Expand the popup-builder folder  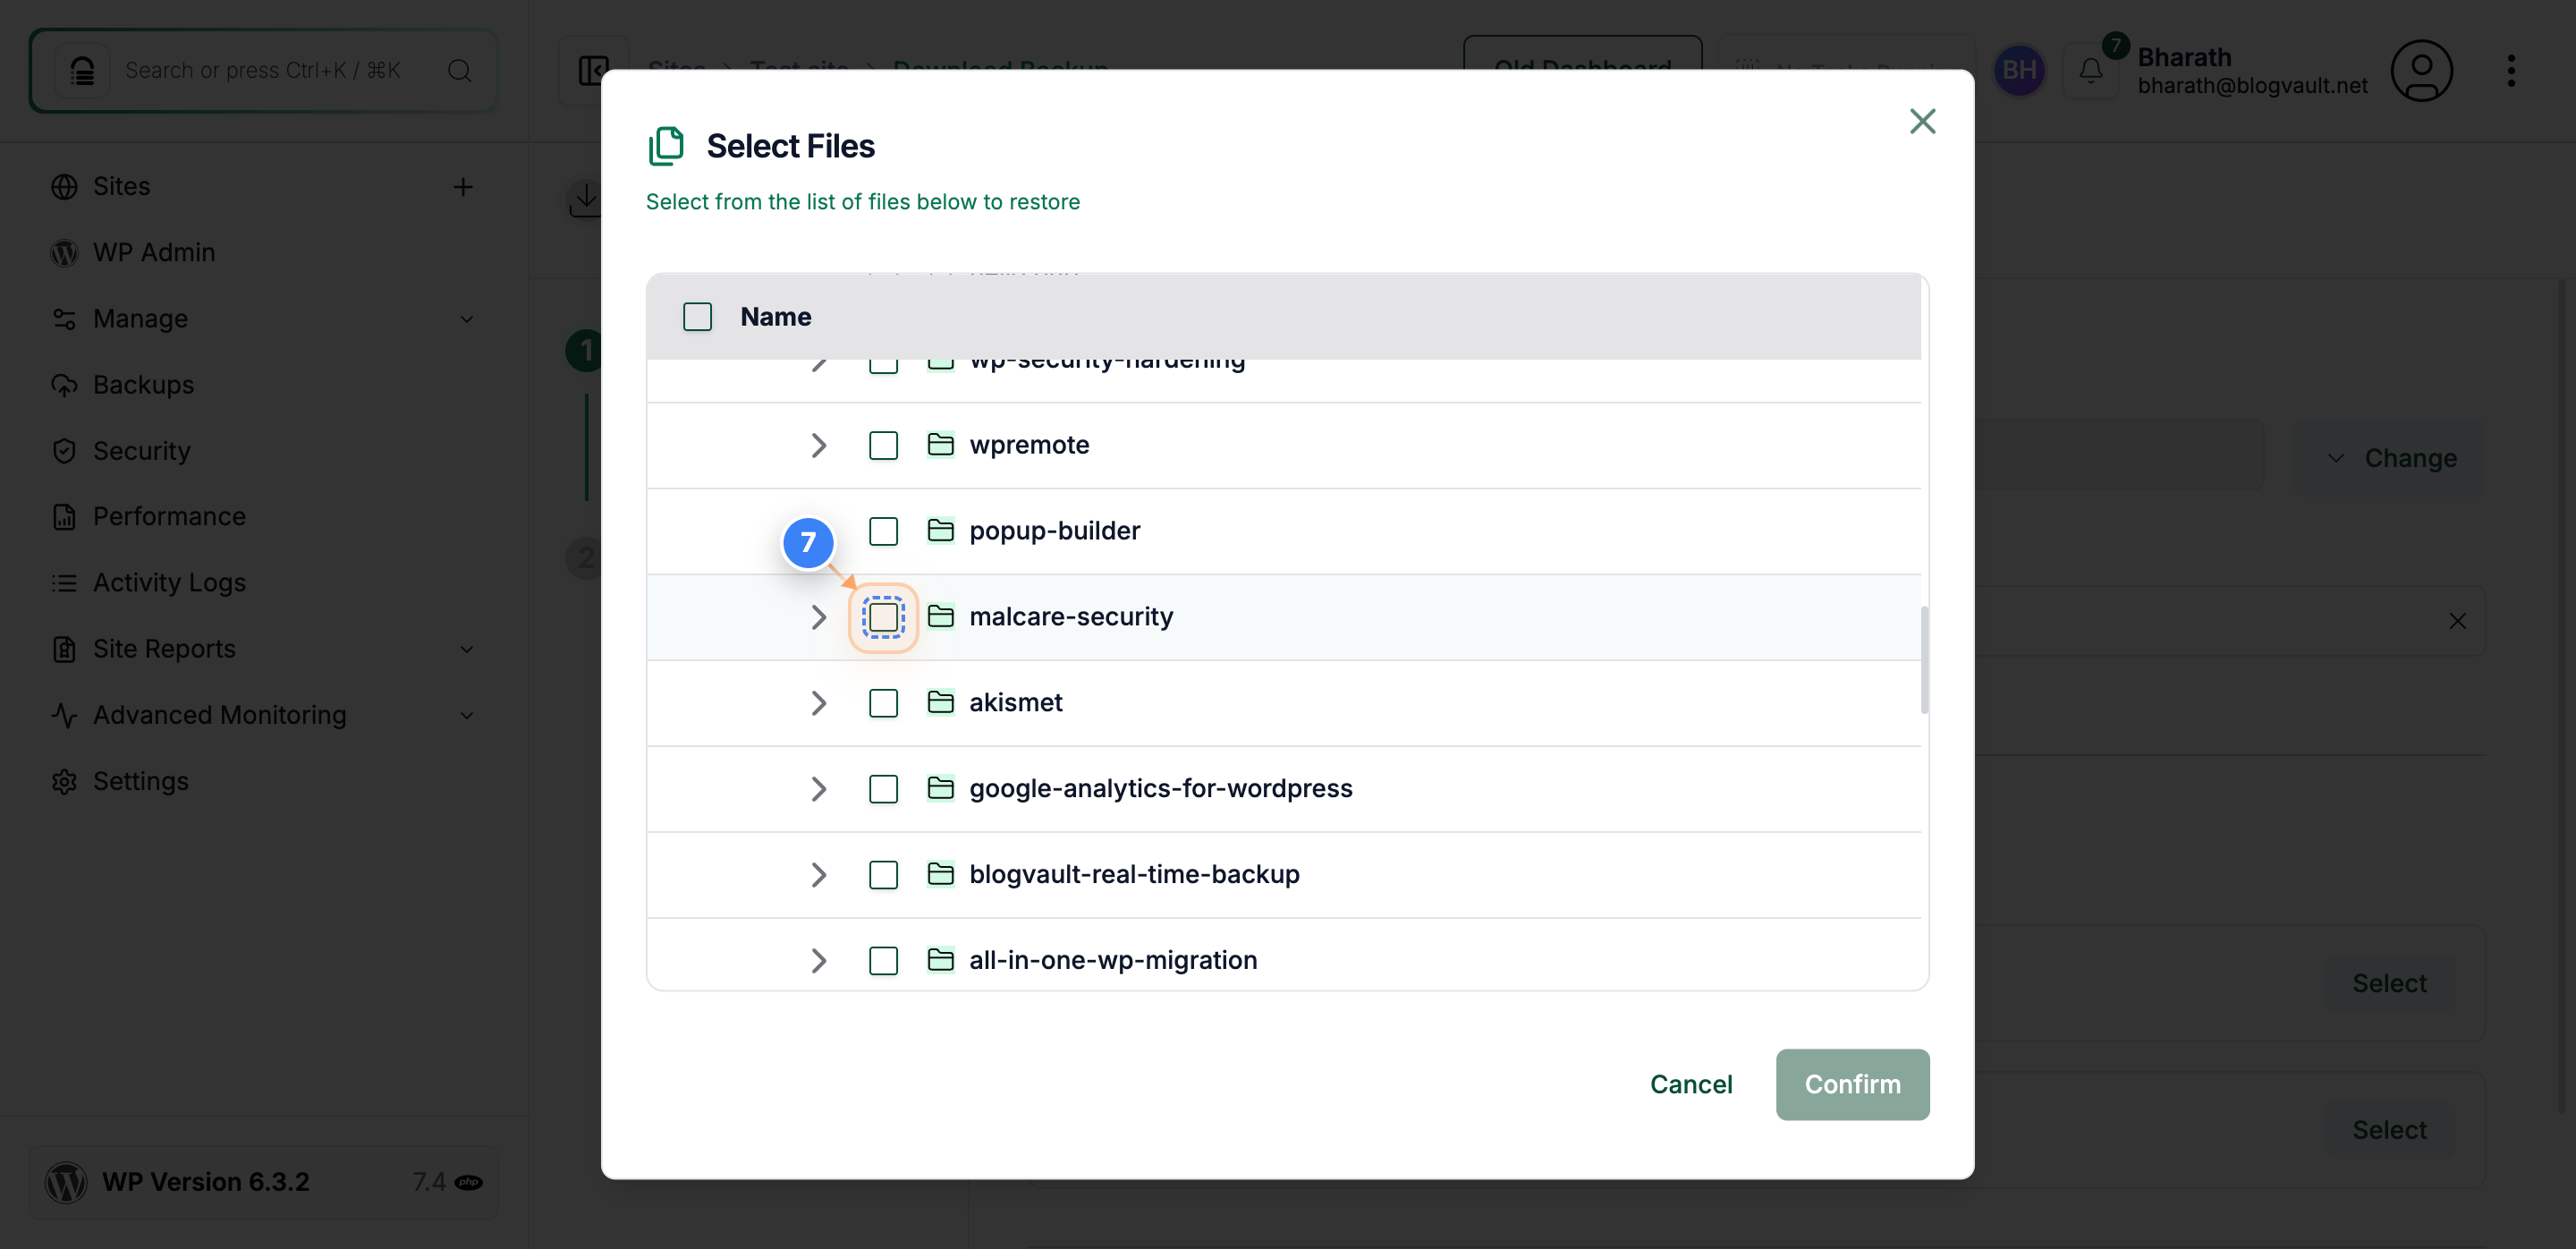819,531
